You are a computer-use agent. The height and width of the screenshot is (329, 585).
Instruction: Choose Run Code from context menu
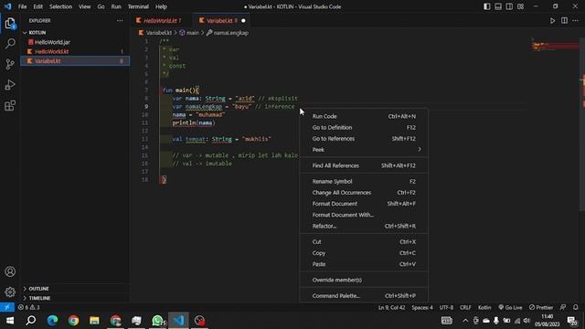click(364, 116)
